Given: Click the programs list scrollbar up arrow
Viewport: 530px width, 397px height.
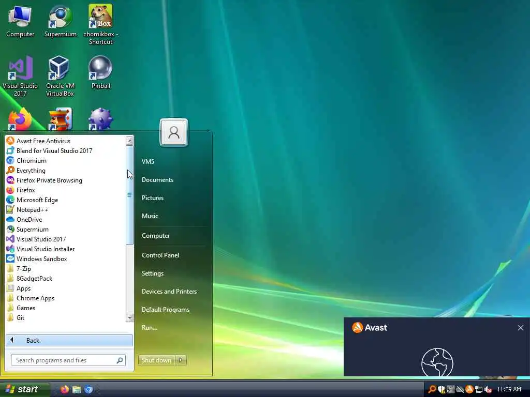Looking at the screenshot, I should [129, 141].
